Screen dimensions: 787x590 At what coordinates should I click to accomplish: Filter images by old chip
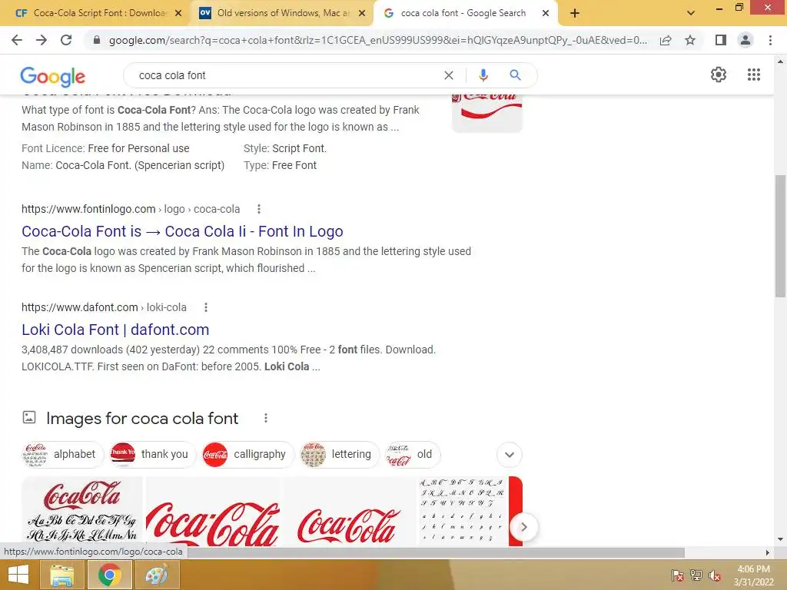pyautogui.click(x=413, y=455)
